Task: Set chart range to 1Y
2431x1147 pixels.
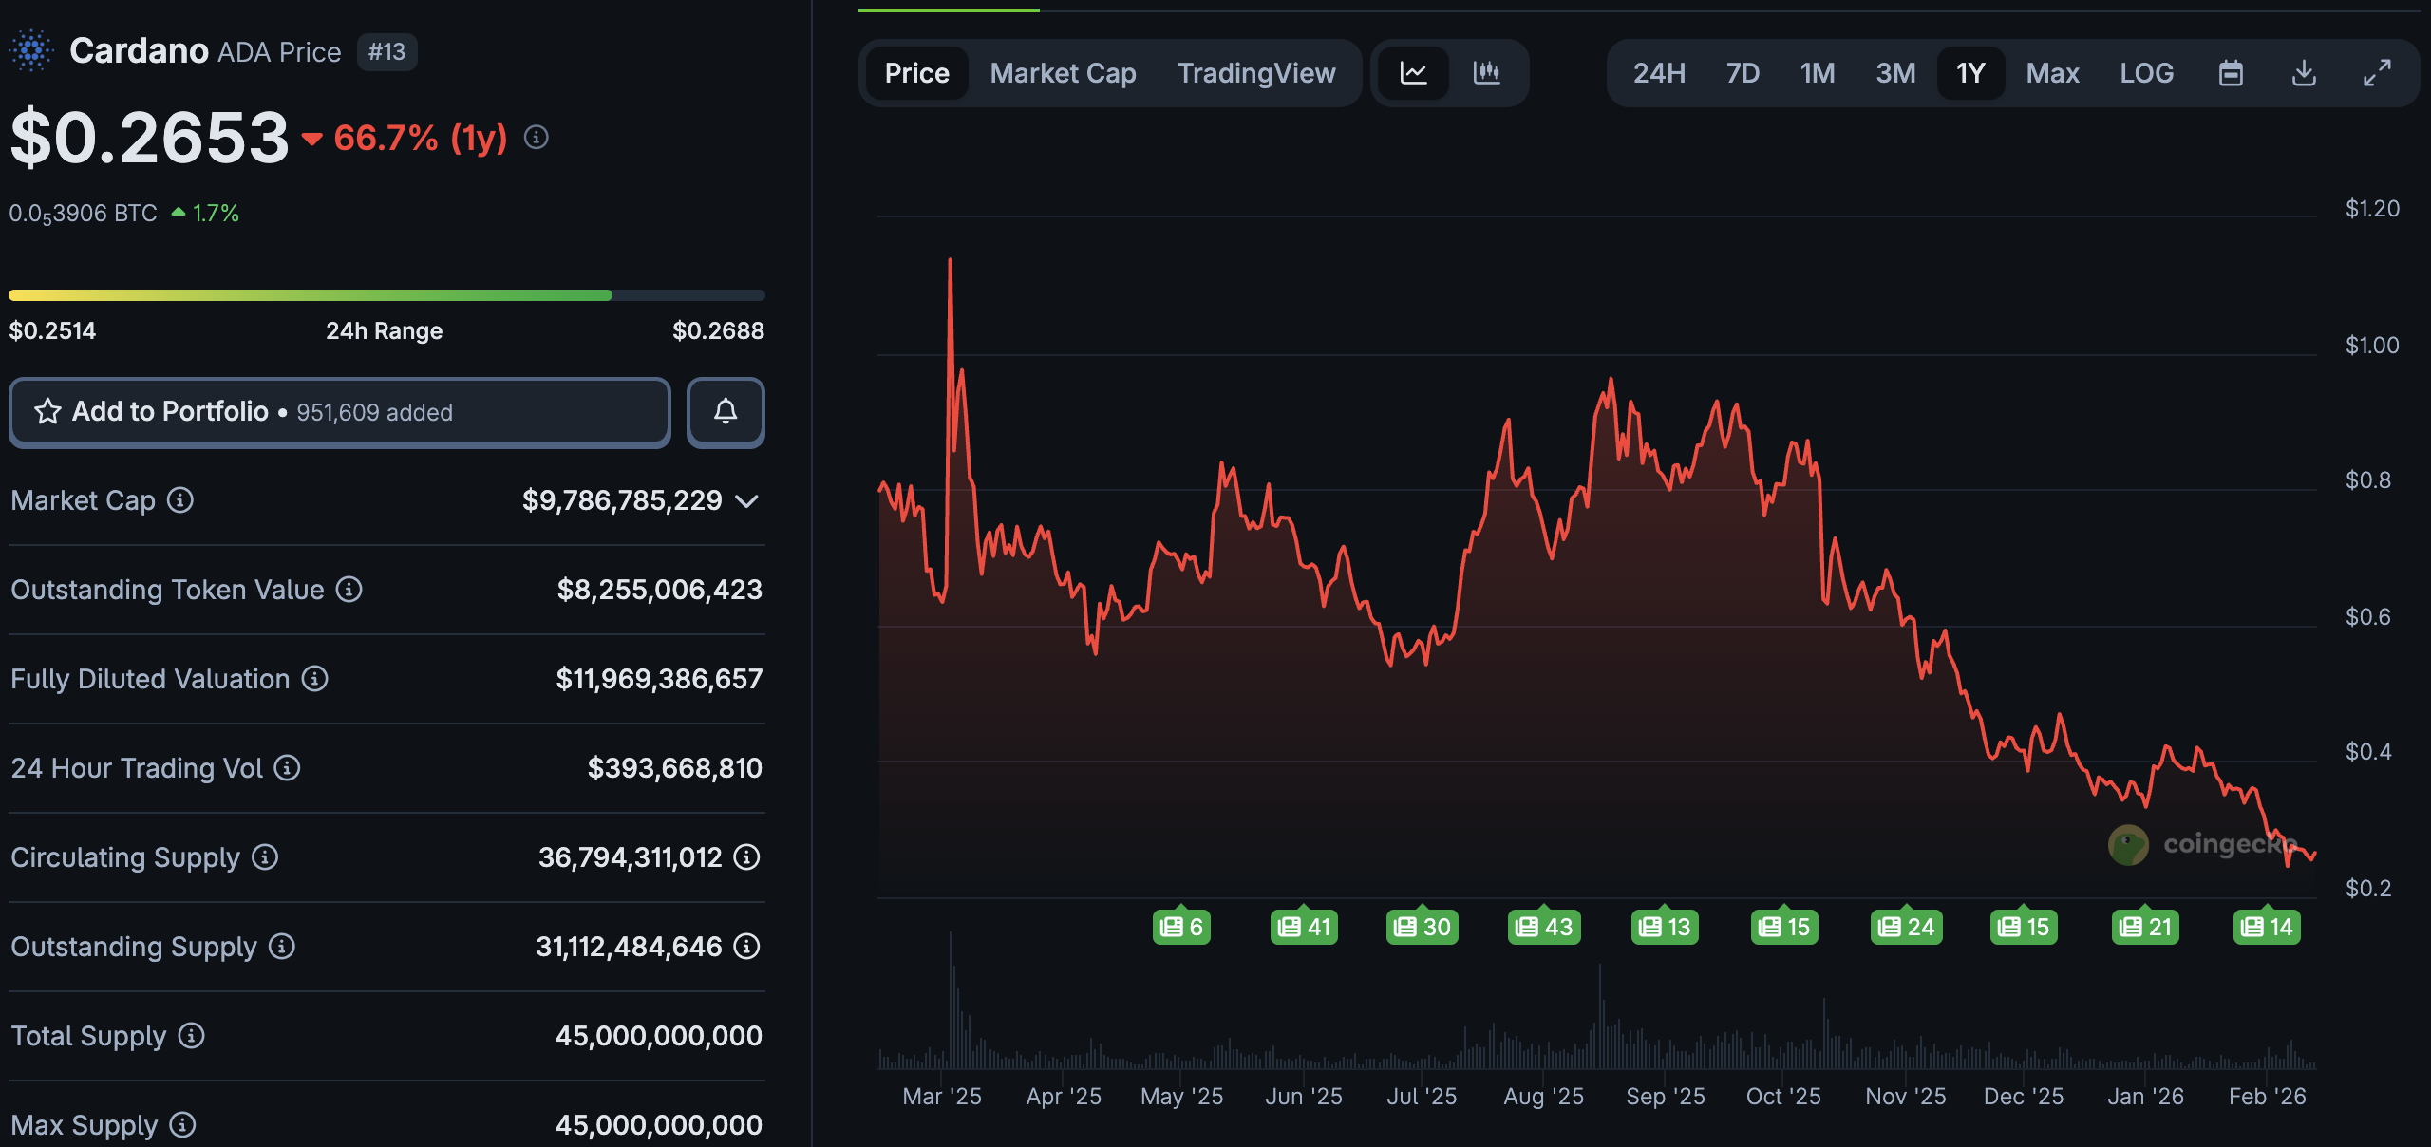Action: (1970, 73)
